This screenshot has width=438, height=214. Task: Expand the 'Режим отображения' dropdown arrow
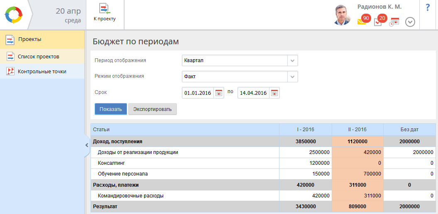point(293,77)
